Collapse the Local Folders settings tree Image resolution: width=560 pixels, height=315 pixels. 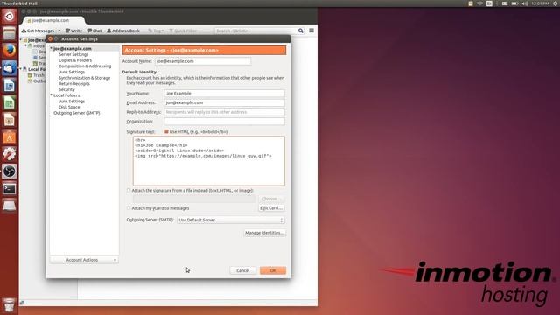click(51, 95)
